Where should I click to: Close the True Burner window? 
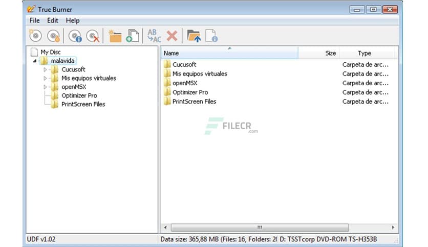coord(390,10)
